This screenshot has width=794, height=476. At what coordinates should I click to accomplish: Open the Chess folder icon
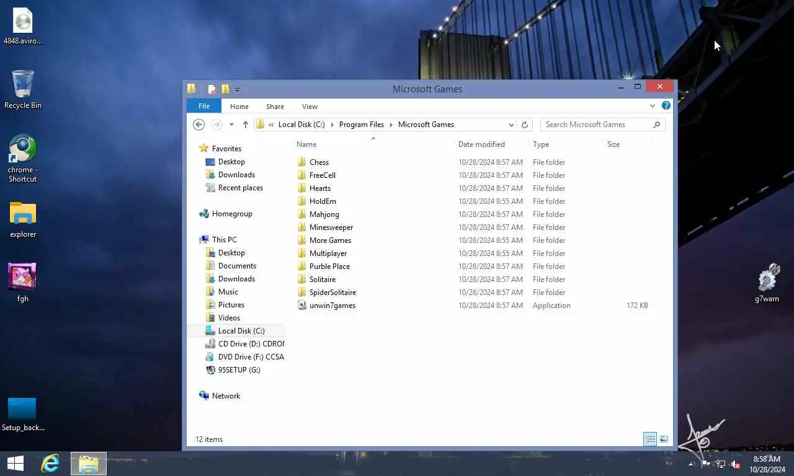(x=302, y=162)
